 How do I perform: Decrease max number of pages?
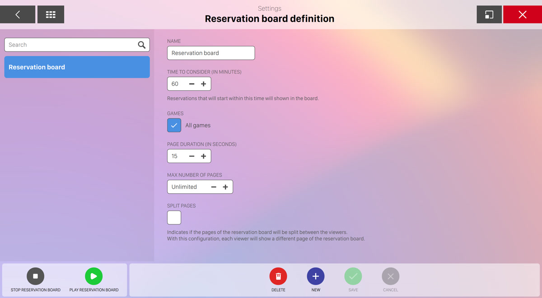214,187
